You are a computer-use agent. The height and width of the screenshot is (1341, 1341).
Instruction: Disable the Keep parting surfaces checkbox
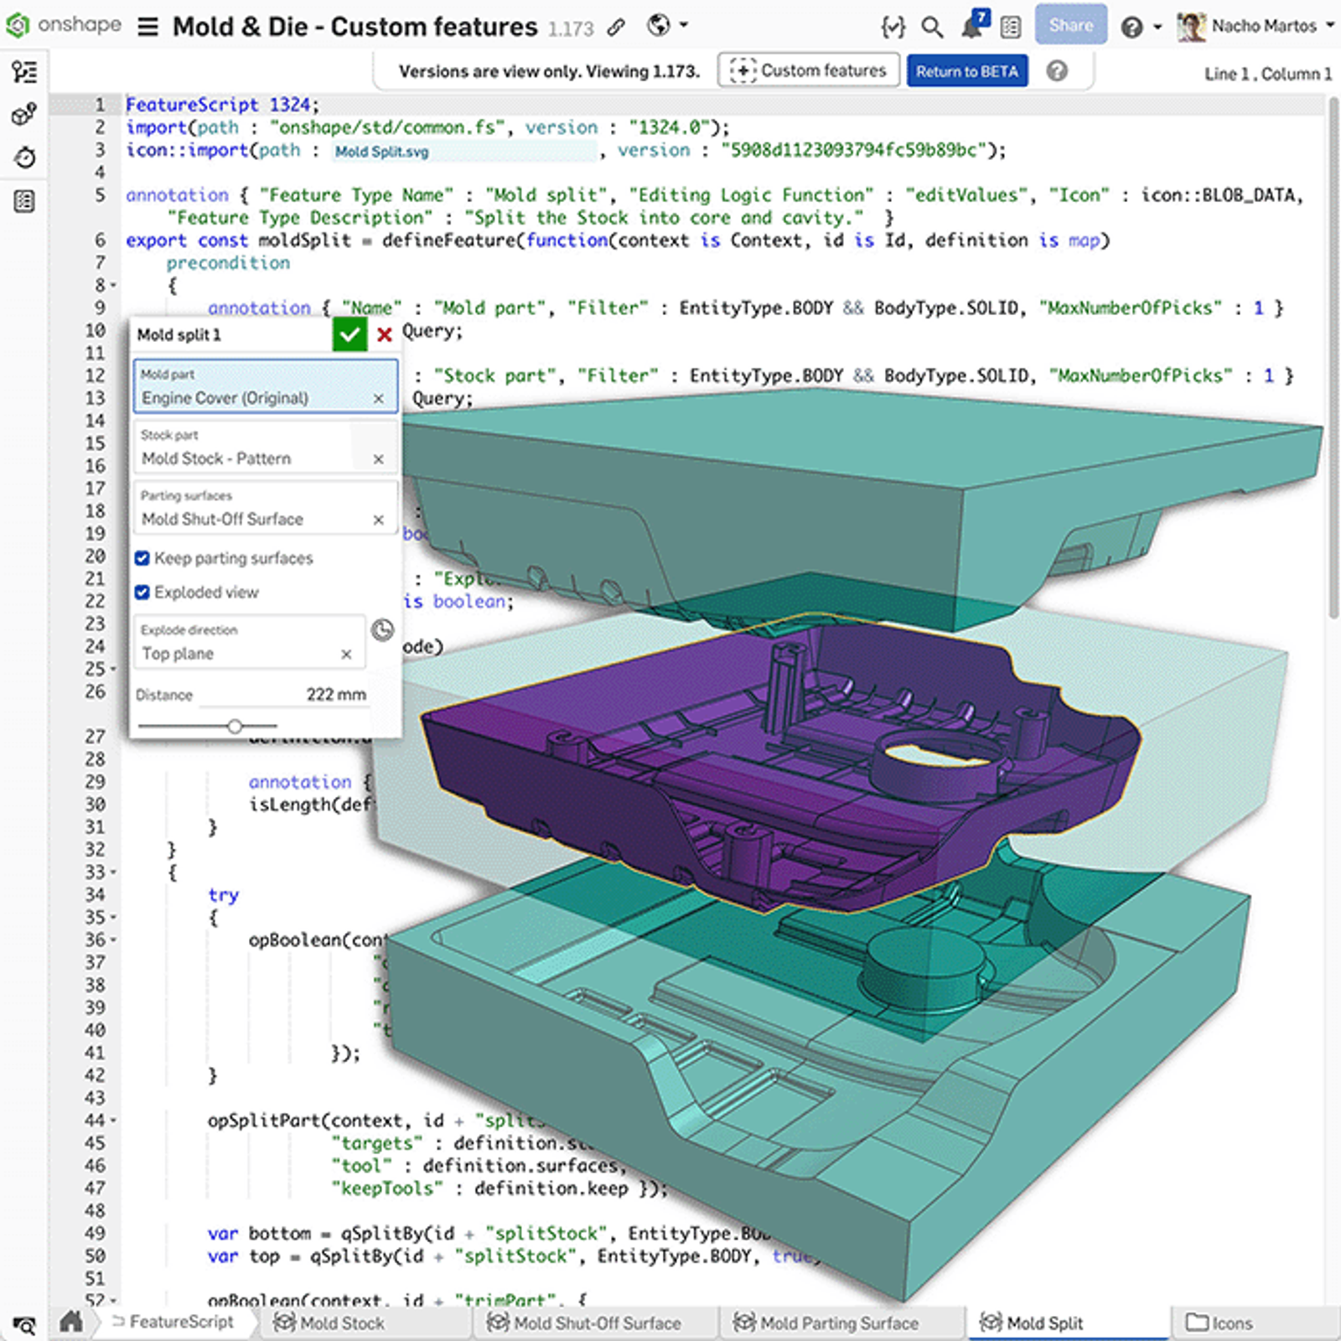tap(143, 558)
